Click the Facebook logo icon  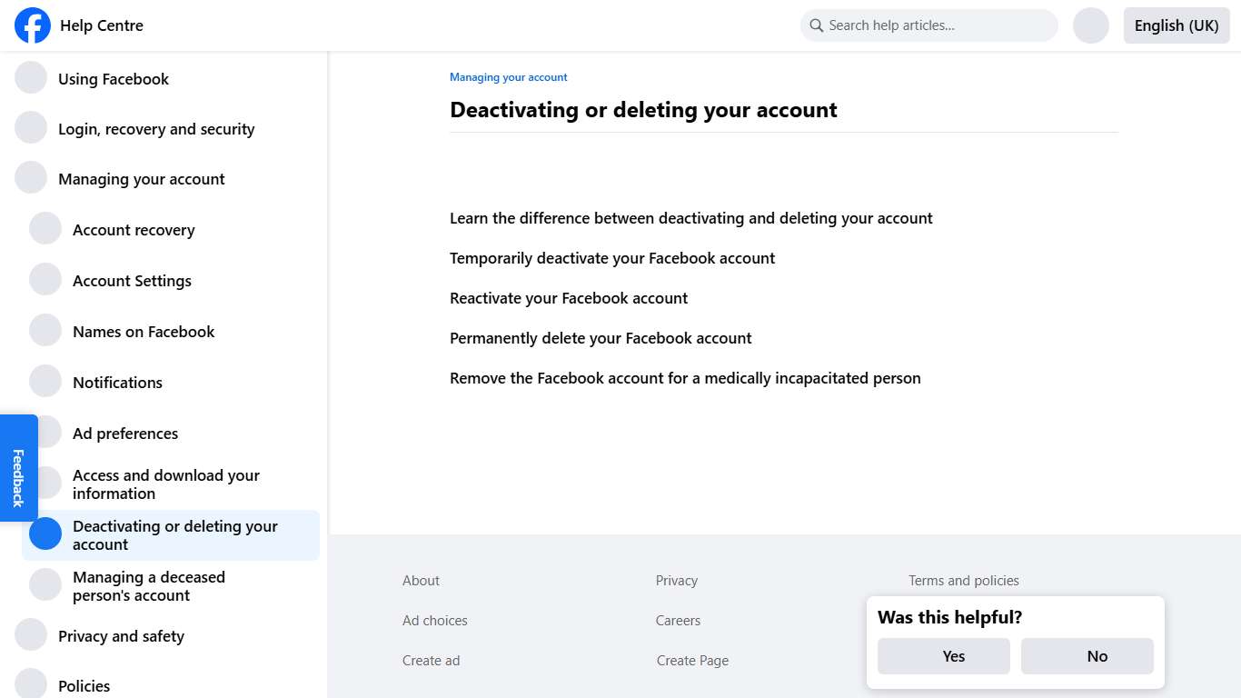click(x=32, y=25)
